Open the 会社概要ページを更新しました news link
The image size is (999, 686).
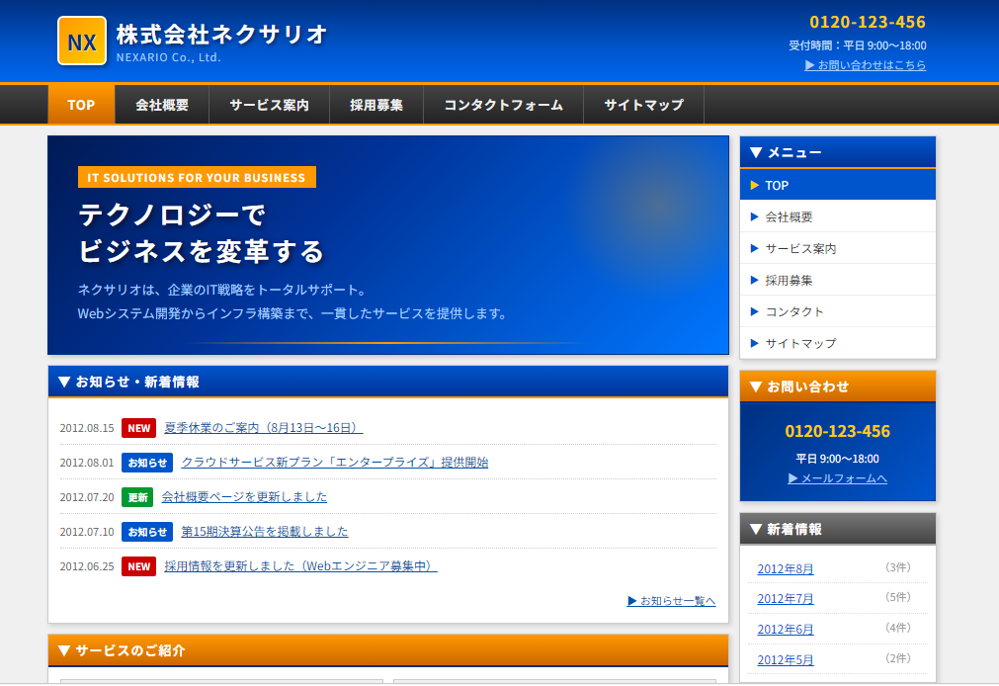coord(244,496)
